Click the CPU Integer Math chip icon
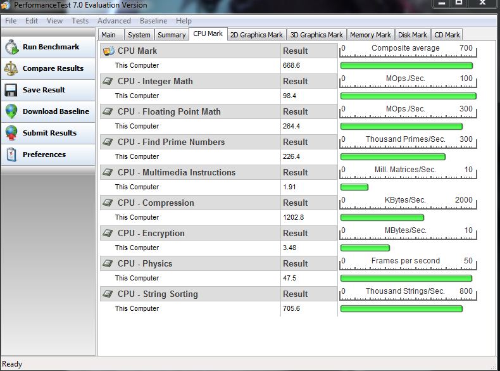Image resolution: width=500 pixels, height=371 pixels. (x=108, y=81)
